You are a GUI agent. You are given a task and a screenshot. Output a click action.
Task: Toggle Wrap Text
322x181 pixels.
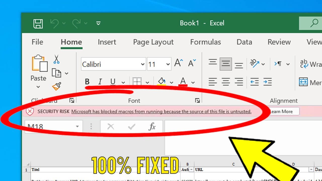[311, 64]
